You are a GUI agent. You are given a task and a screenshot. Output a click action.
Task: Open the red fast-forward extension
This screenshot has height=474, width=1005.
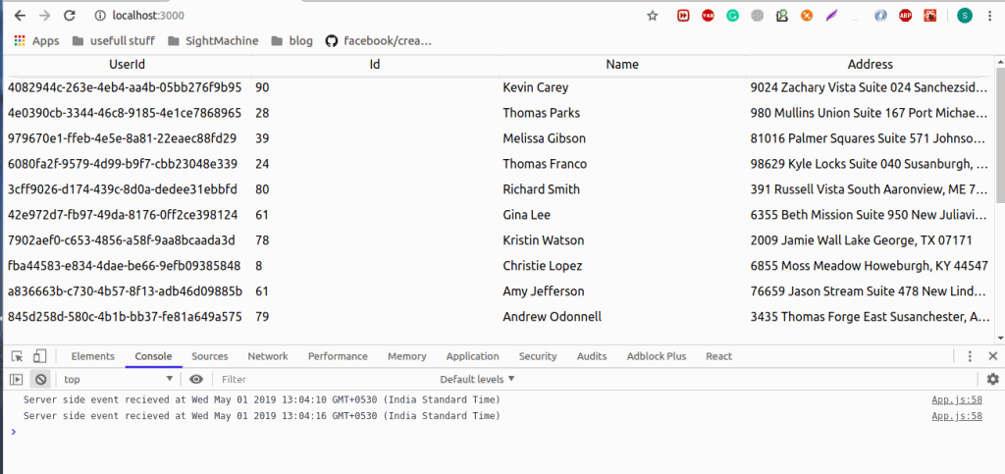point(683,16)
